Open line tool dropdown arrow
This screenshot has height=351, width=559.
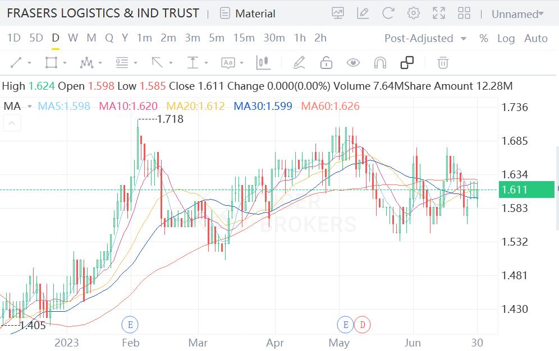click(30, 63)
